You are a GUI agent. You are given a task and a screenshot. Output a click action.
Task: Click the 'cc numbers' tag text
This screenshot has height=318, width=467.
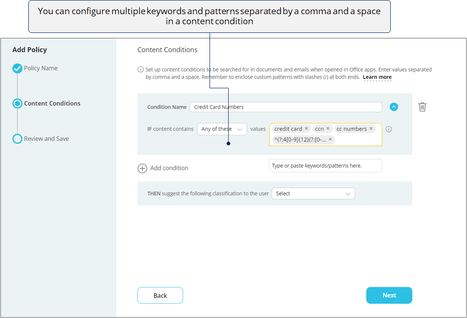pos(352,129)
